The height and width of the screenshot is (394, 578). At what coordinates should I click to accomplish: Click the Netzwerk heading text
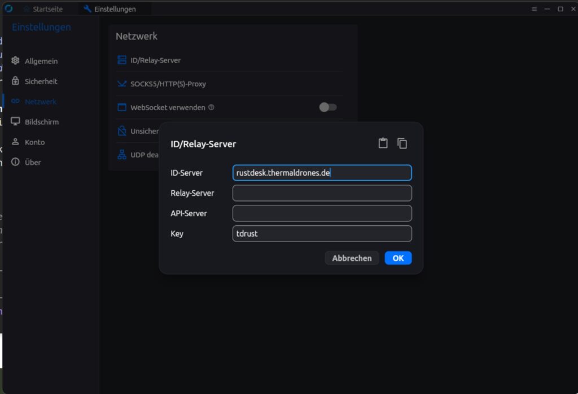click(x=137, y=36)
